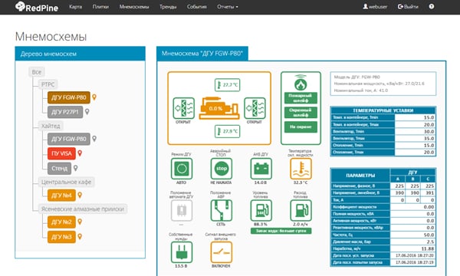Collapse Ясеневские алмазные прииски group
The image size is (460, 276).
pos(83,209)
